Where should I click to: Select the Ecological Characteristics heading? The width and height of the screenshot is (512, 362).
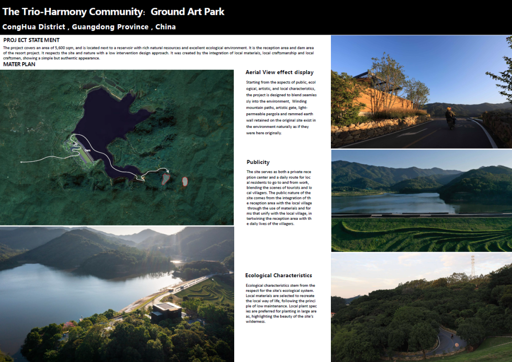[x=278, y=275]
